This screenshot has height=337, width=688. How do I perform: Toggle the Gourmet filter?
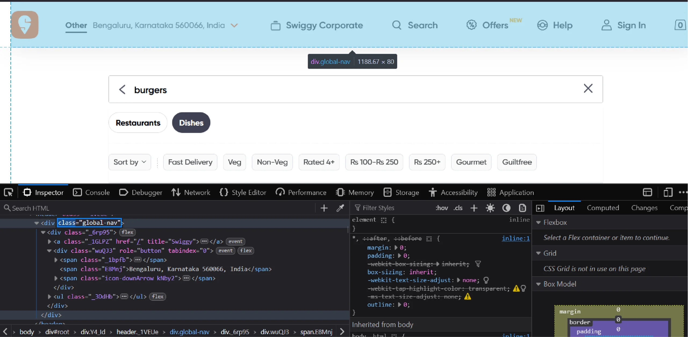[x=471, y=162]
